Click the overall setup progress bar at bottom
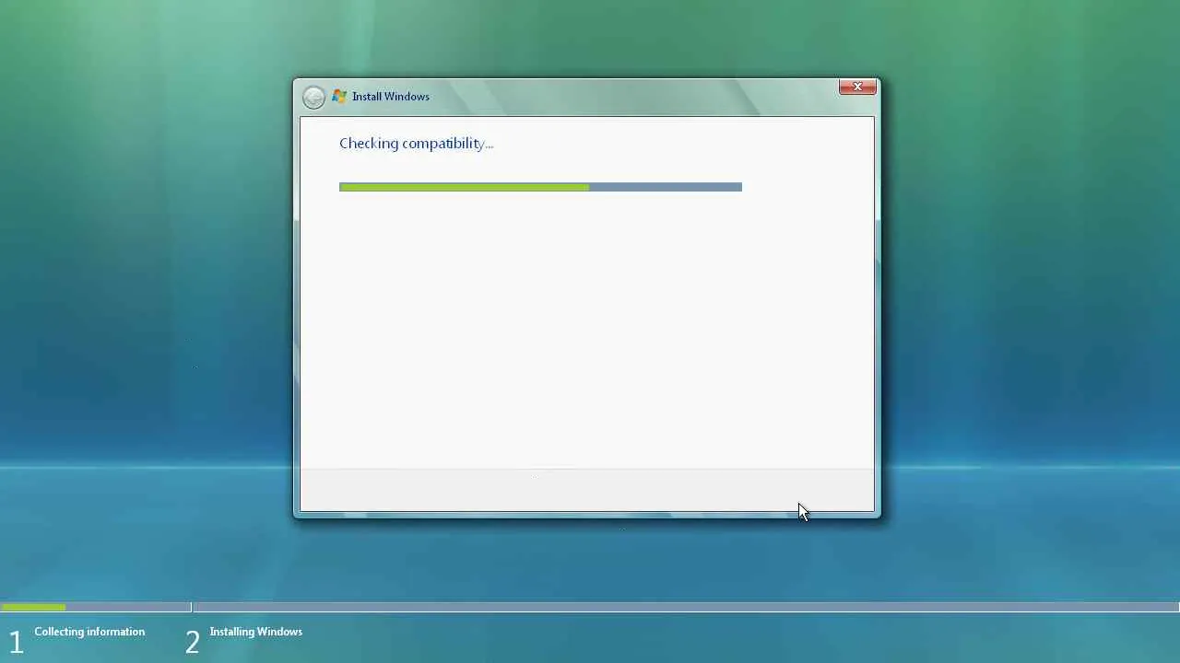Image resolution: width=1180 pixels, height=663 pixels. tap(590, 607)
